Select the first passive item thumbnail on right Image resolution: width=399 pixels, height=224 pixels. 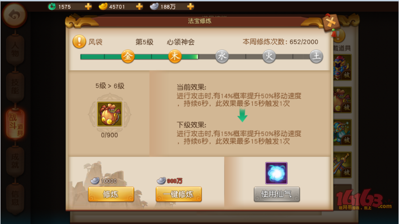pos(342,68)
